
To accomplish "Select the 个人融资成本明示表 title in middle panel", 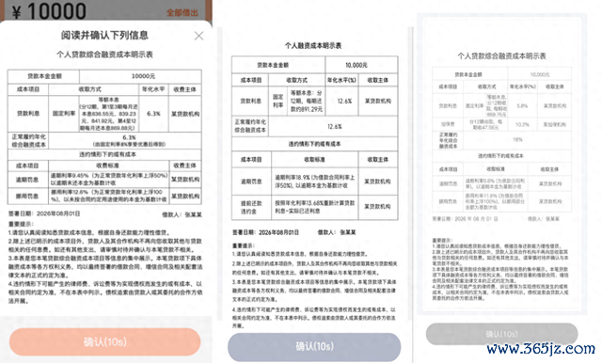I will point(313,46).
